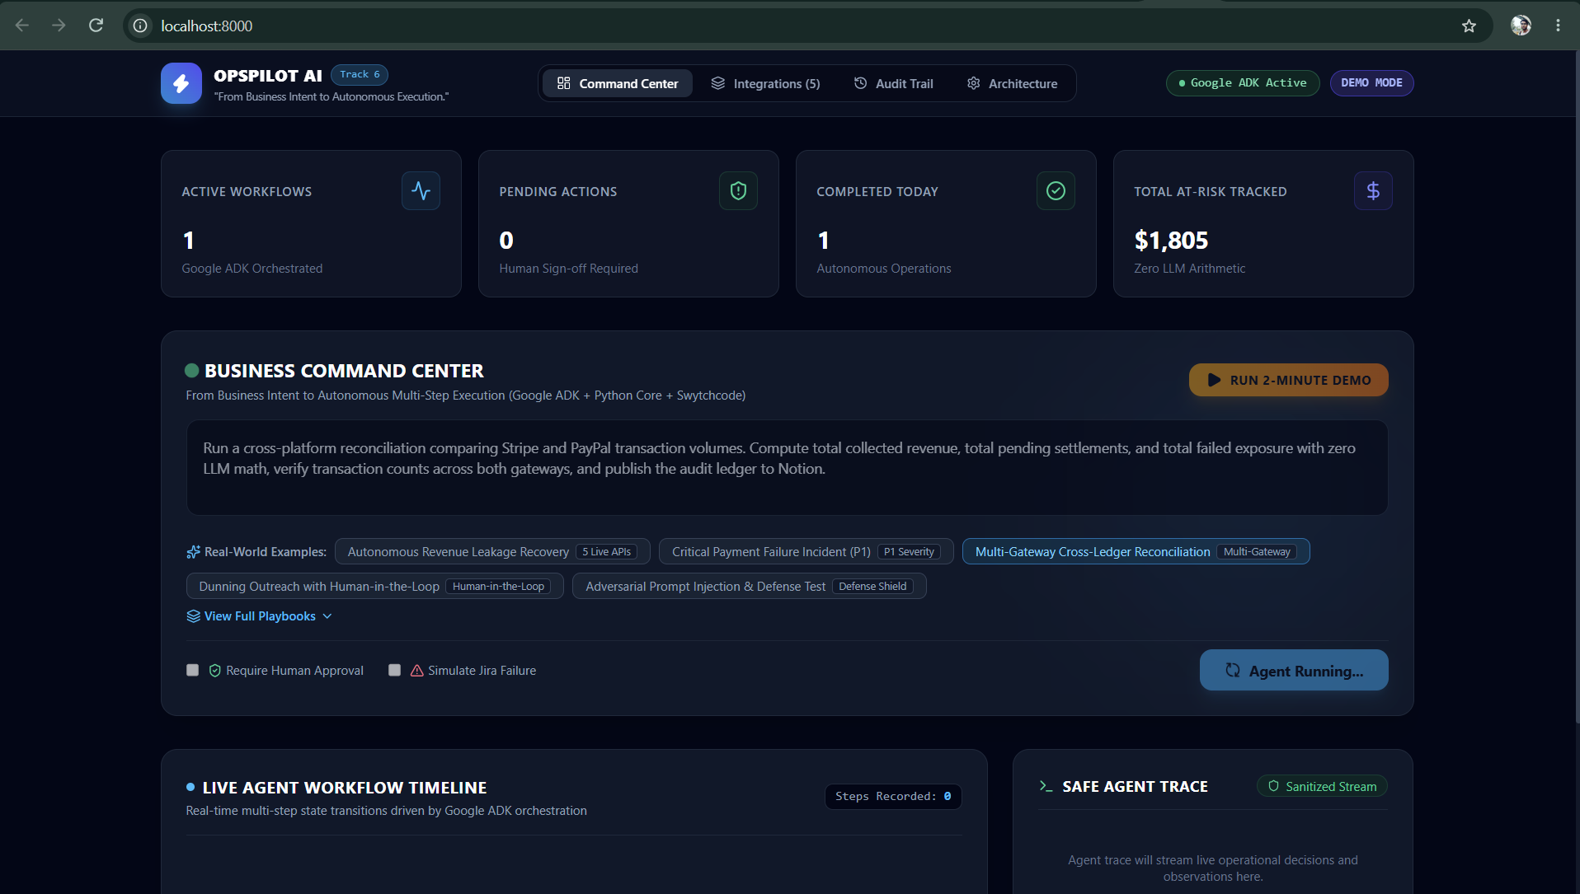Open the browser profile avatar
Screen dimensions: 1580x894
1521,26
